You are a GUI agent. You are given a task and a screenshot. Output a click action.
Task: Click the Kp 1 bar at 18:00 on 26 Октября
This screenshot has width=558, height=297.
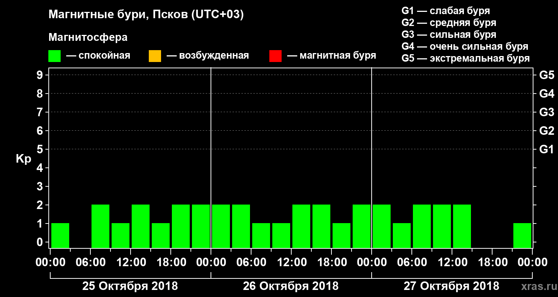point(341,235)
